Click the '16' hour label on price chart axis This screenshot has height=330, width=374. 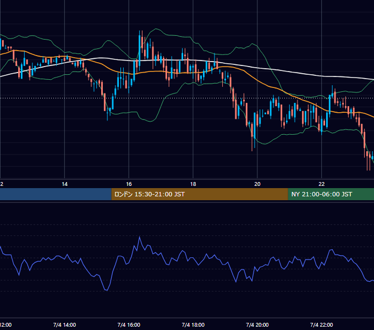[129, 184]
